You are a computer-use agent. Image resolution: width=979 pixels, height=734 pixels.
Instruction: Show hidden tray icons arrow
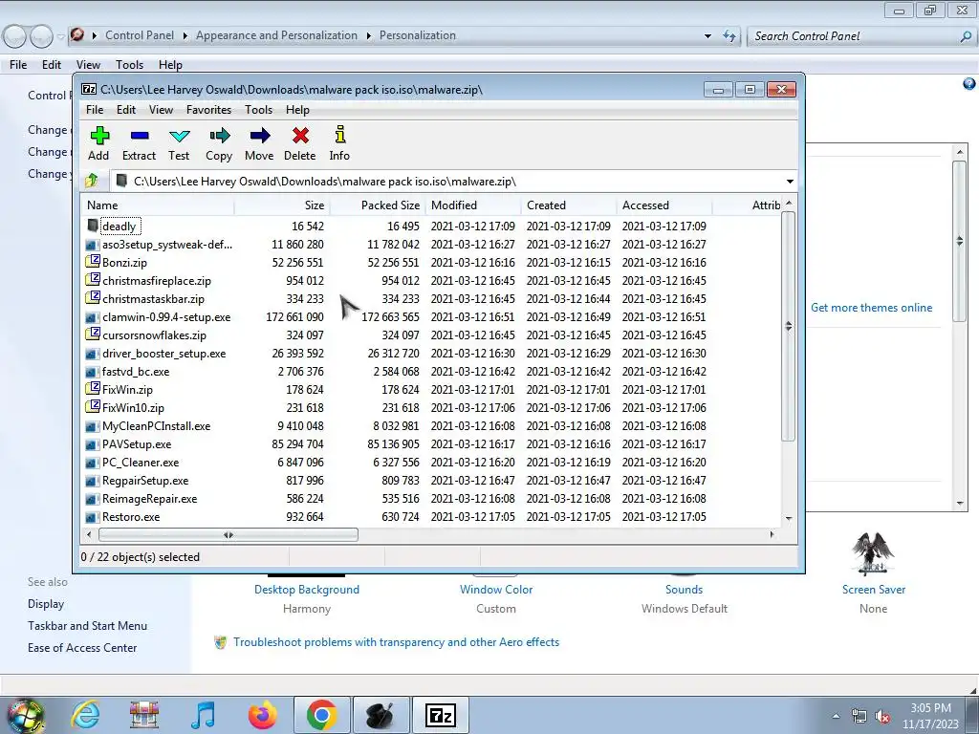click(x=836, y=717)
